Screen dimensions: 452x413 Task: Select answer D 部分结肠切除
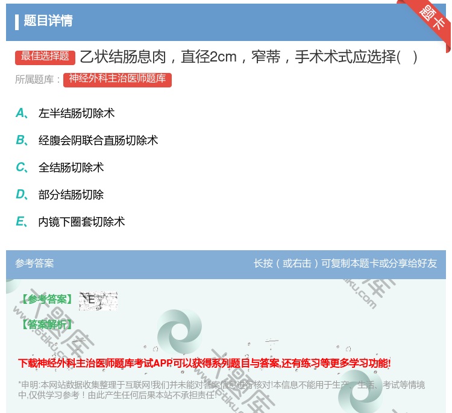(71, 195)
